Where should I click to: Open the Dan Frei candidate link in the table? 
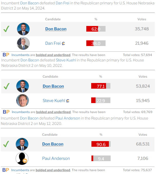[x=53, y=43]
